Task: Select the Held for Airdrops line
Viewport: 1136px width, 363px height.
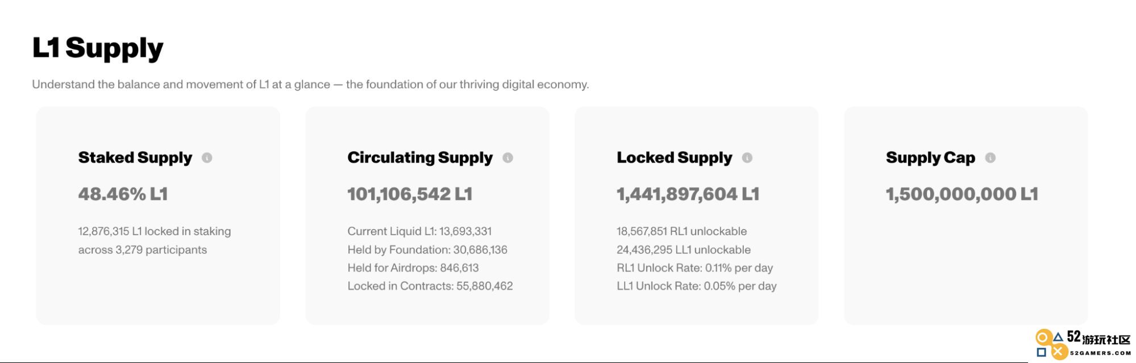Action: point(413,268)
